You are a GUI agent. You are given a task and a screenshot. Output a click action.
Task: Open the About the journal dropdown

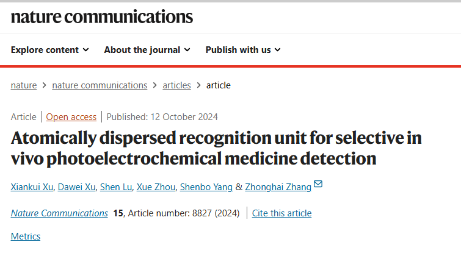147,50
